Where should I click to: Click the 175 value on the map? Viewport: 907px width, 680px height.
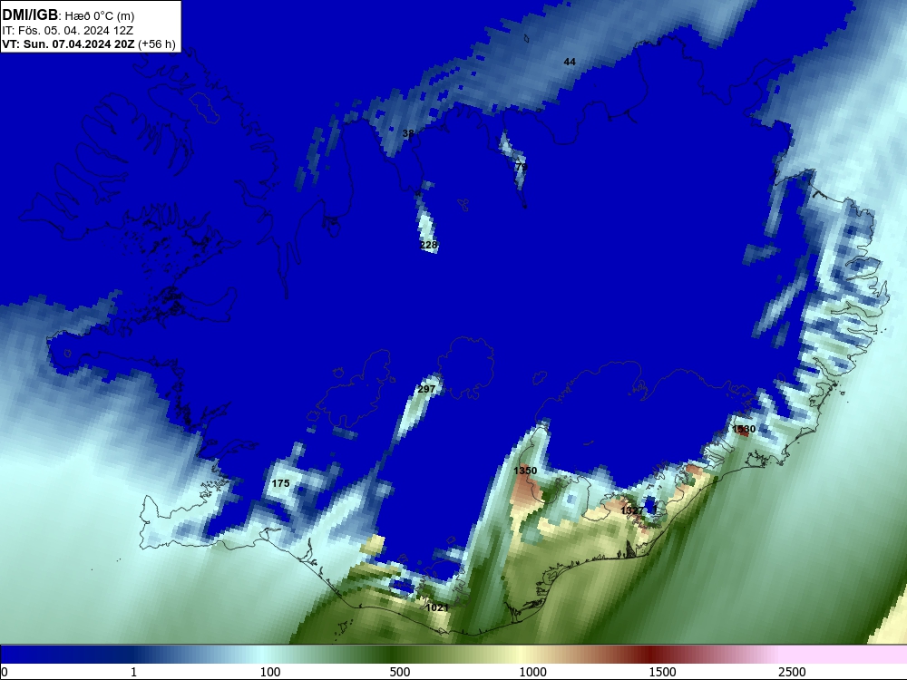click(x=280, y=483)
